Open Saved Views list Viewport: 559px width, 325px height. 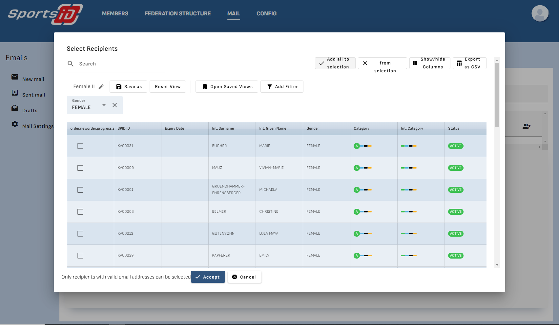tap(227, 87)
